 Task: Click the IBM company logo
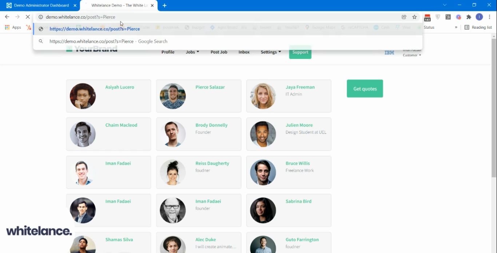tap(389, 53)
